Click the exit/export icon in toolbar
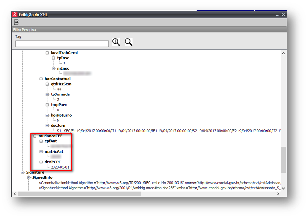 [16, 22]
